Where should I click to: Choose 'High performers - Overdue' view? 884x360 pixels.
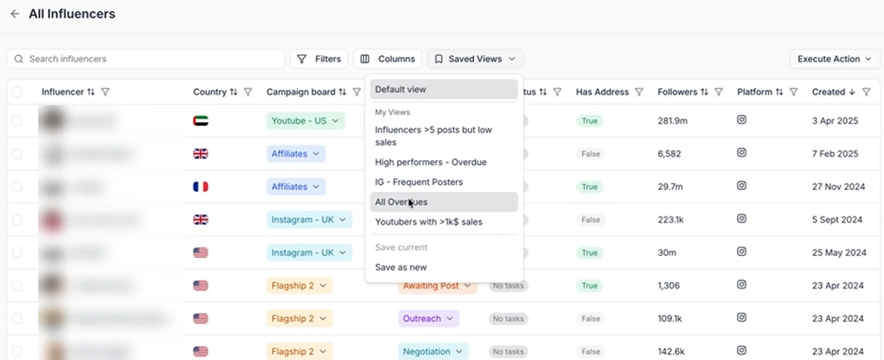[444, 162]
